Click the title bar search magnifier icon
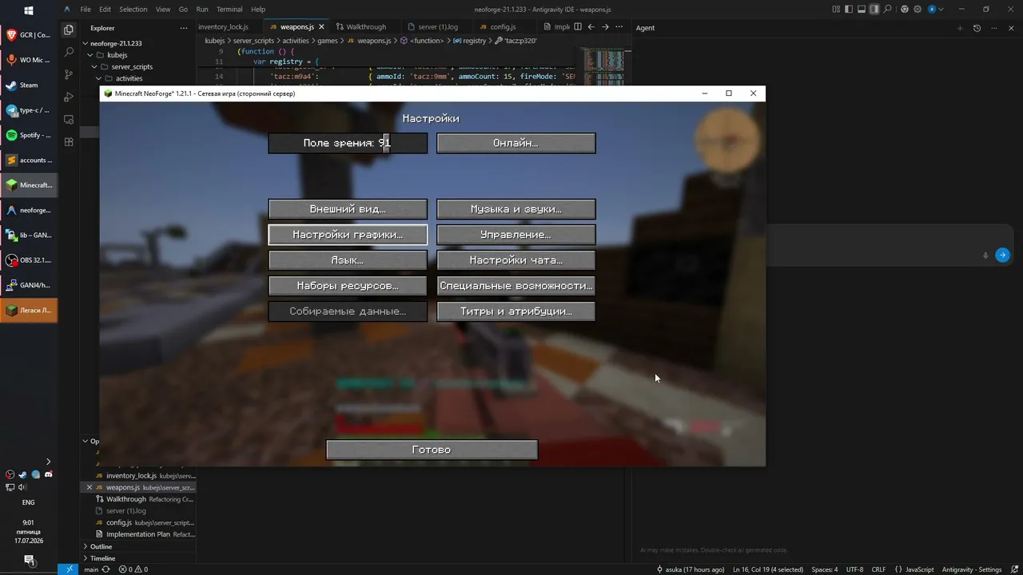The image size is (1023, 575). [888, 10]
